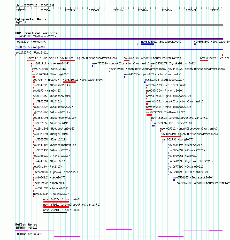
Task: Select esv2723918 (Wong2012b) label
Action: pos(49,69)
